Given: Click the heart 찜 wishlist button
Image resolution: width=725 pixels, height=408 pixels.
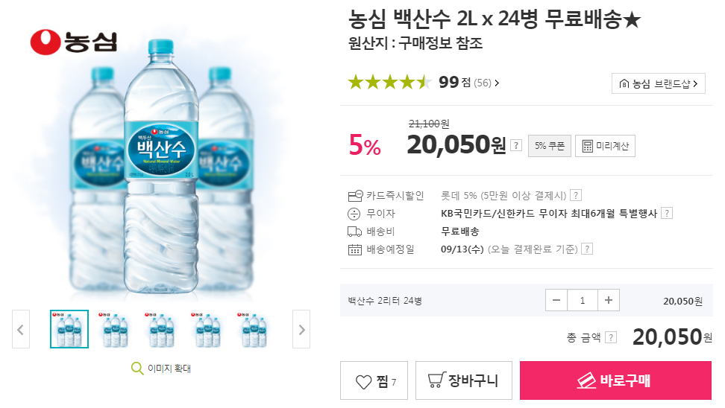Looking at the screenshot, I should pos(375,381).
